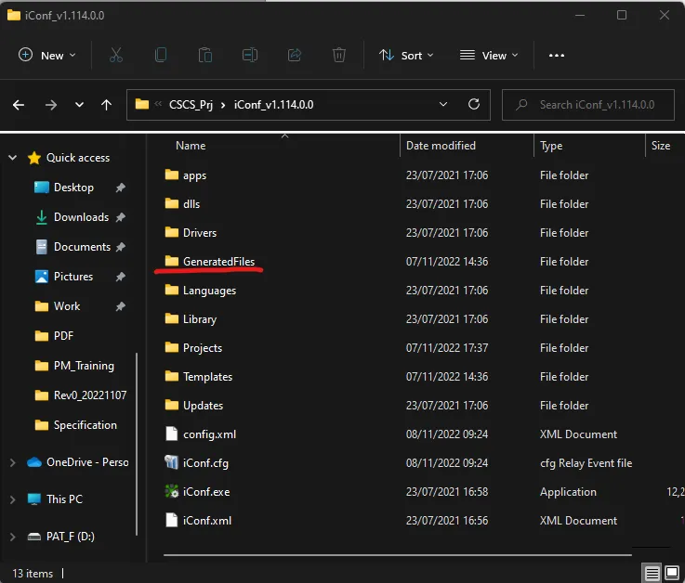Click the Search iConf_v1.114.0.0 field
This screenshot has width=685, height=583.
[x=588, y=105]
